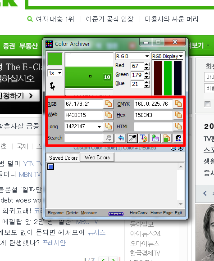Image resolution: width=214 pixels, height=261 pixels.
Task: Open the RGB Display dropdown
Action: point(167,56)
